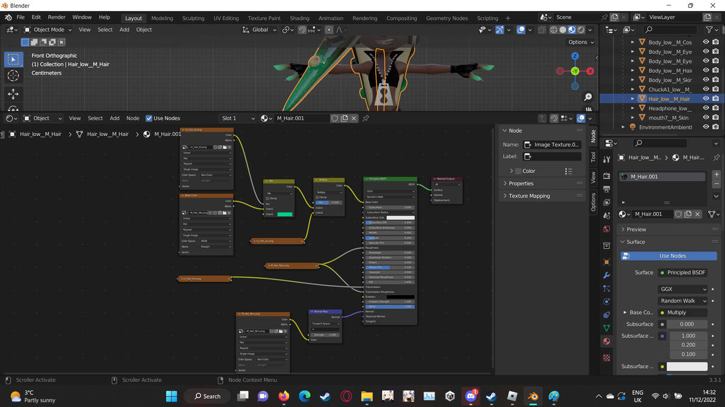Click the blue Z axis on navigation gizmo

(575, 56)
